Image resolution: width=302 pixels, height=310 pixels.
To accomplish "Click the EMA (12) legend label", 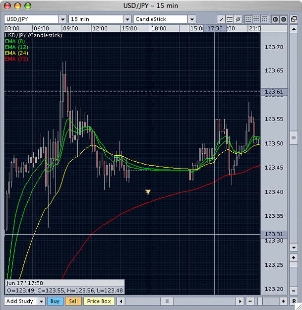I will tap(16, 47).
